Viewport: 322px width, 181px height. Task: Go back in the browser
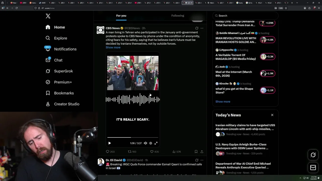click(8, 8)
